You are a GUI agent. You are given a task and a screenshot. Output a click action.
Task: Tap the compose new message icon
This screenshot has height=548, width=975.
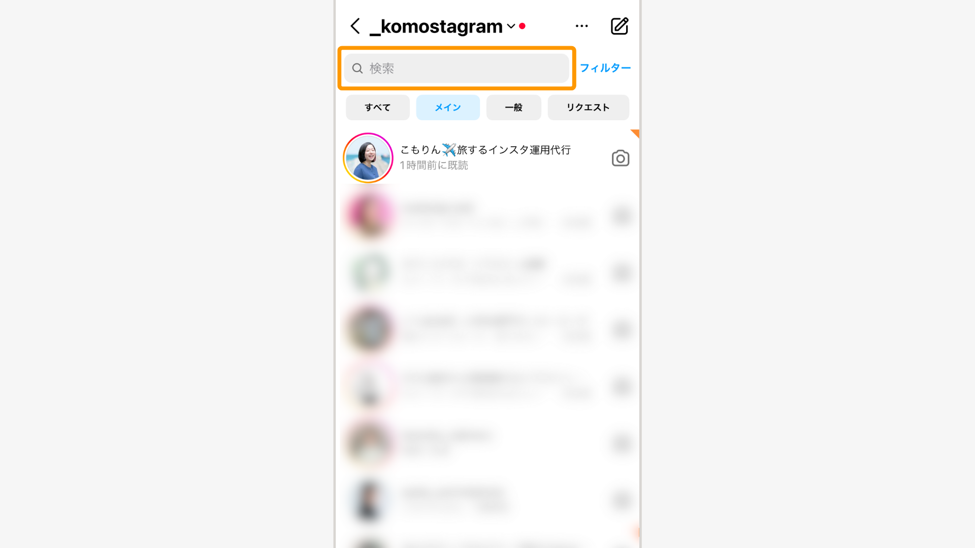pos(620,26)
